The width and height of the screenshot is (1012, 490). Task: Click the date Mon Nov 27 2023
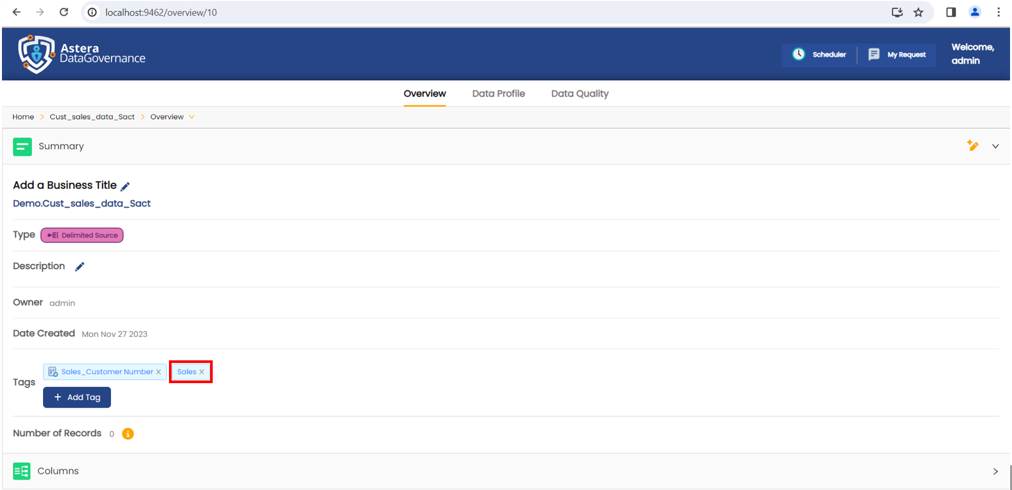pyautogui.click(x=115, y=334)
